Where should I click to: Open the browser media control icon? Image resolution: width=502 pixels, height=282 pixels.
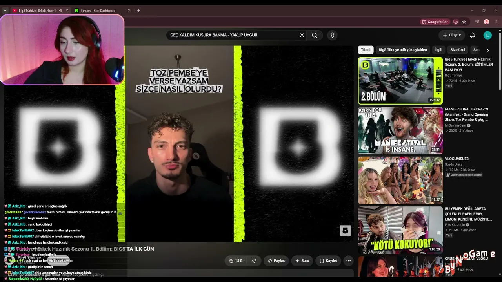477,22
